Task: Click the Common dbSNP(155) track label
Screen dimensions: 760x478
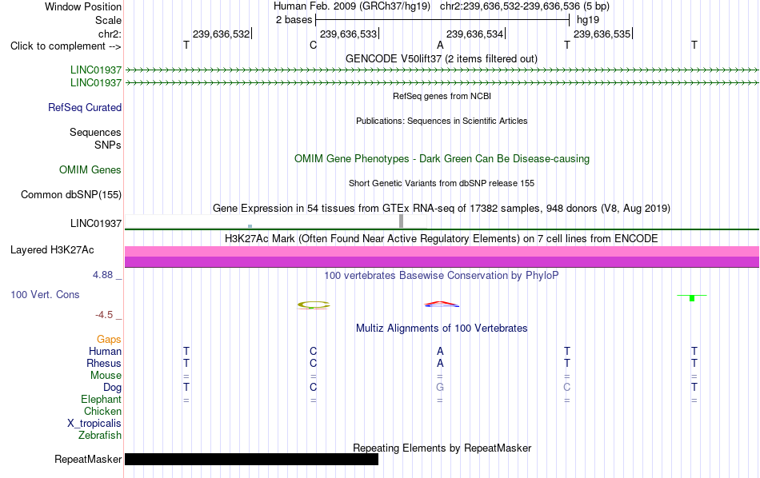Action: click(x=71, y=195)
